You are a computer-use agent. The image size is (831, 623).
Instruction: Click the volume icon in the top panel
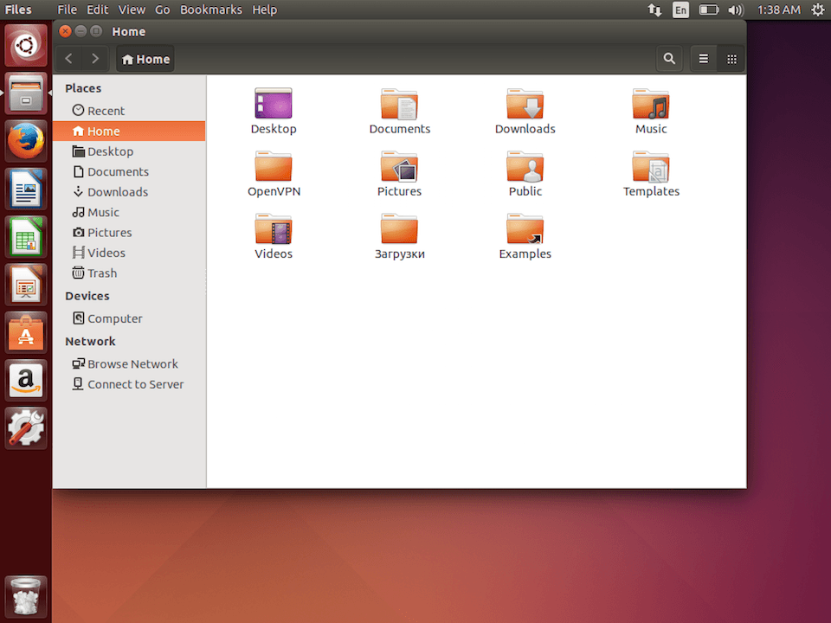pos(735,10)
